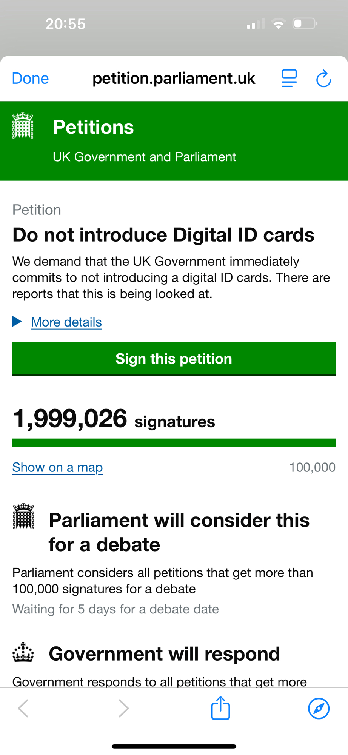348x755 pixels.
Task: Tap the portcullis logo in green header
Action: pos(23,126)
